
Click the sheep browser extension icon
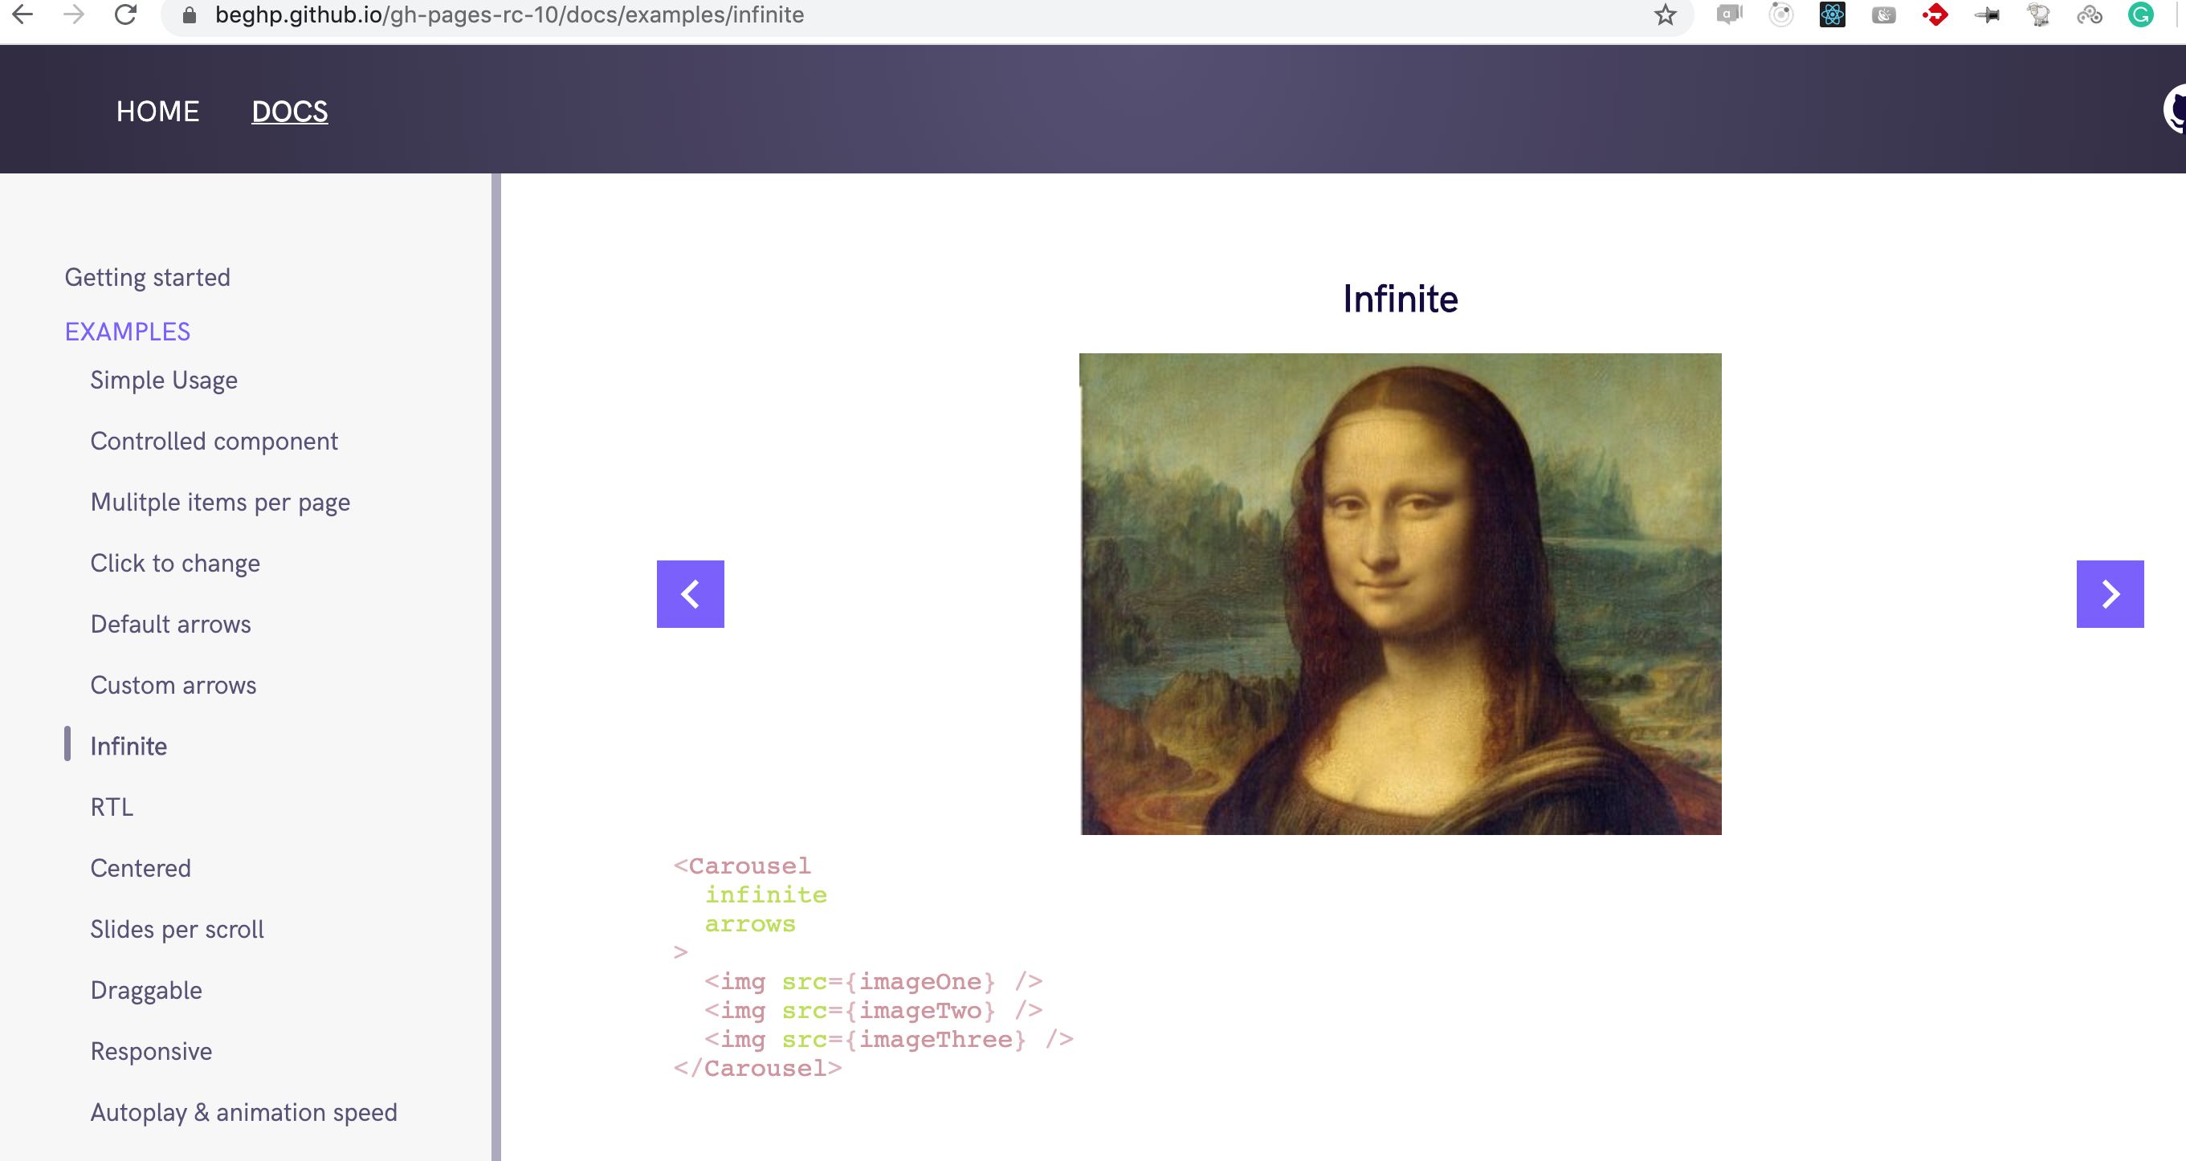click(2040, 14)
